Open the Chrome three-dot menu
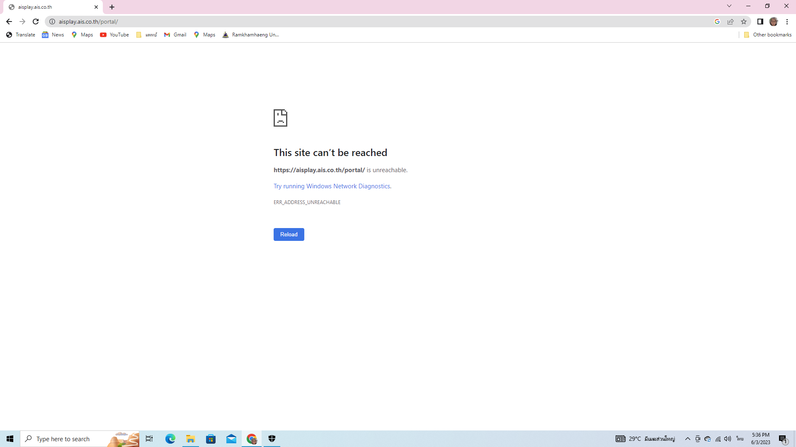This screenshot has height=447, width=796. tap(787, 22)
